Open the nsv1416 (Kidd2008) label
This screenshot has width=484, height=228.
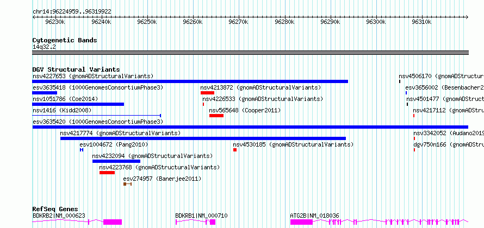point(62,110)
